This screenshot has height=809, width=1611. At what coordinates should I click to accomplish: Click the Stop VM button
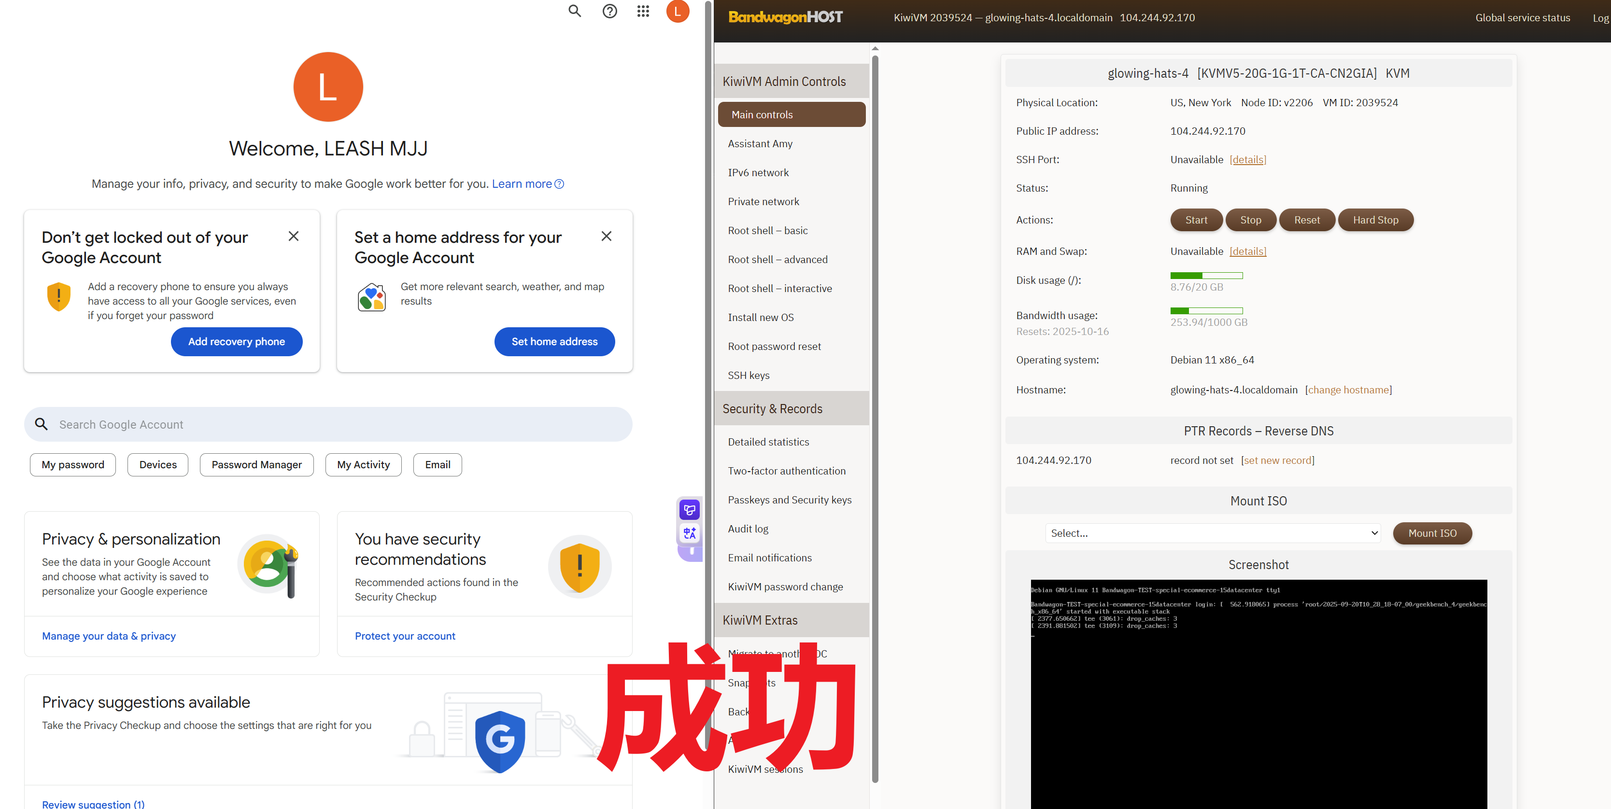coord(1250,220)
